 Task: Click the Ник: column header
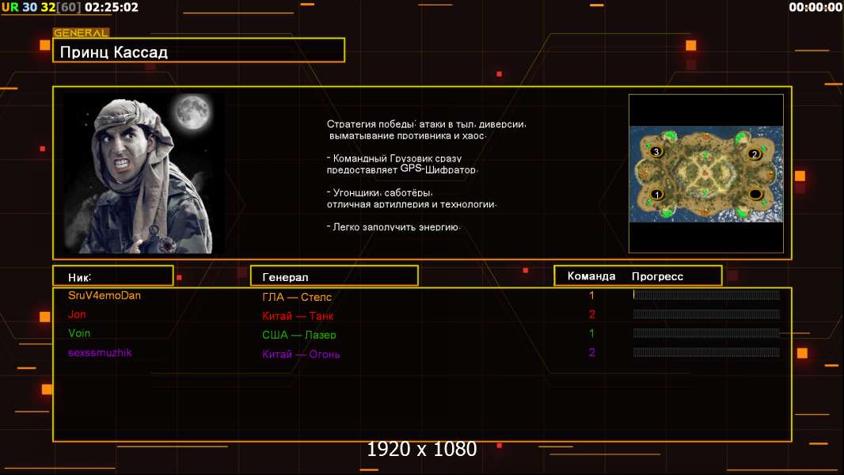(113, 276)
